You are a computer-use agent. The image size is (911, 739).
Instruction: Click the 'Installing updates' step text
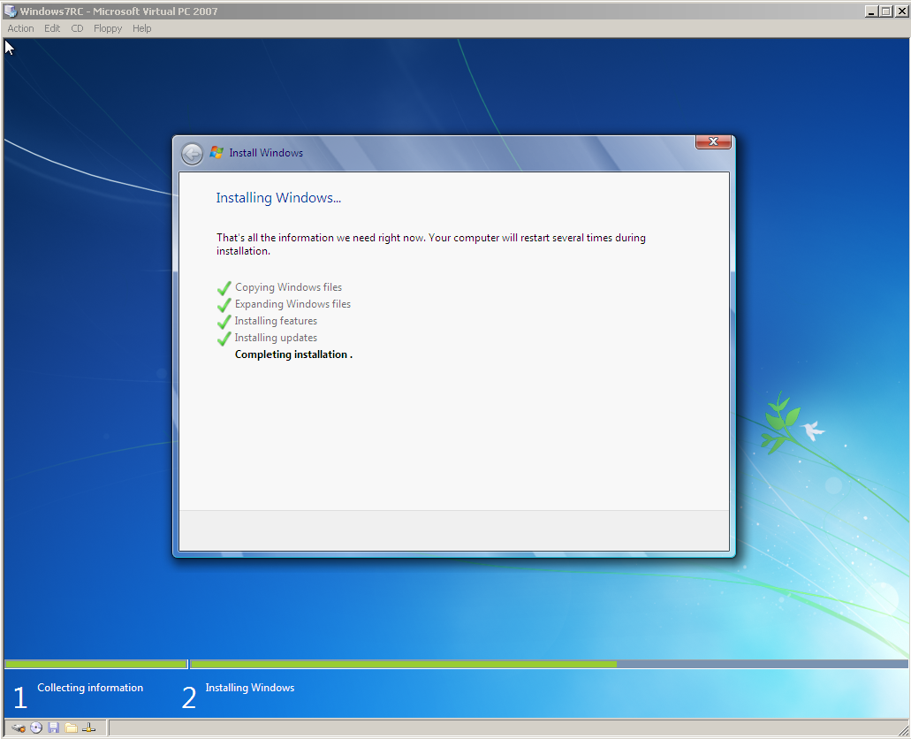coord(276,338)
